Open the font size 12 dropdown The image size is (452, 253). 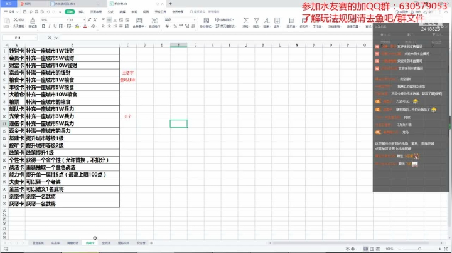point(84,20)
